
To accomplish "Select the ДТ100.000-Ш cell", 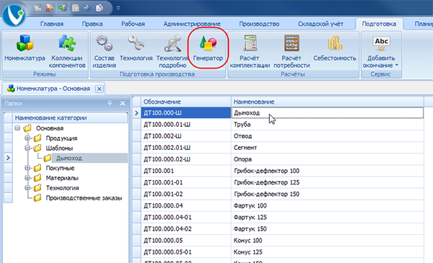I will coord(186,112).
